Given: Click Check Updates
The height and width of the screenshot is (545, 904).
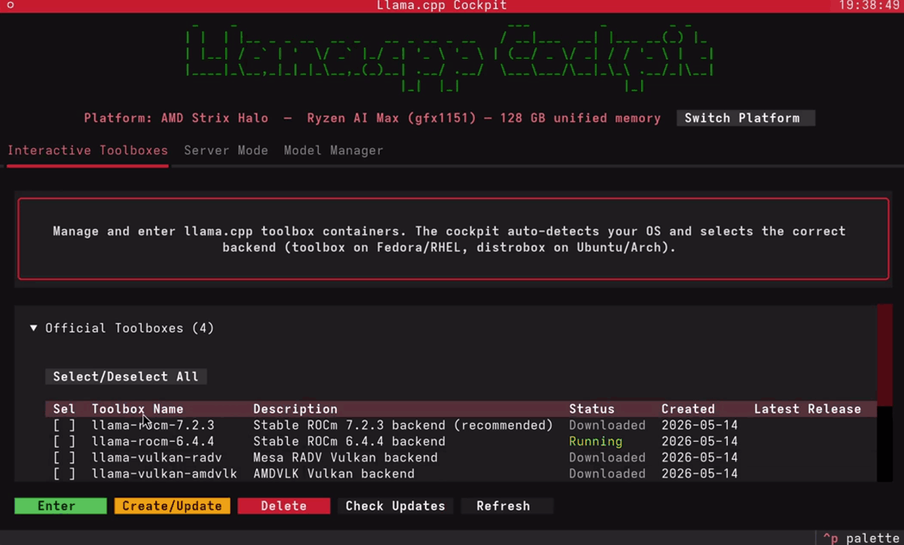Looking at the screenshot, I should [395, 506].
